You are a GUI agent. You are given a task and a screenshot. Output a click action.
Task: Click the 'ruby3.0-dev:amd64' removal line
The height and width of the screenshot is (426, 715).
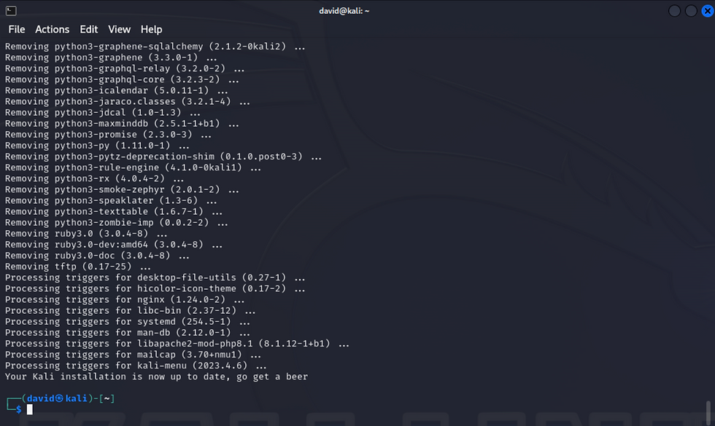click(114, 245)
